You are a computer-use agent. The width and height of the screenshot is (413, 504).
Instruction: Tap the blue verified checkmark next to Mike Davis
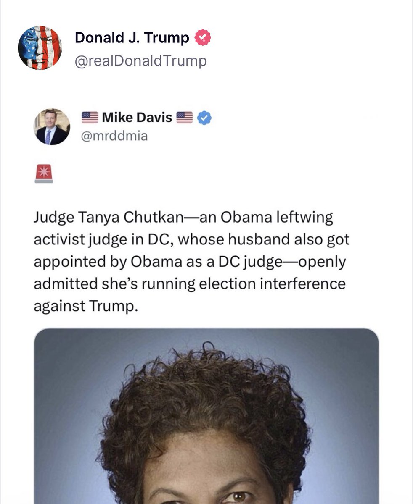point(204,118)
